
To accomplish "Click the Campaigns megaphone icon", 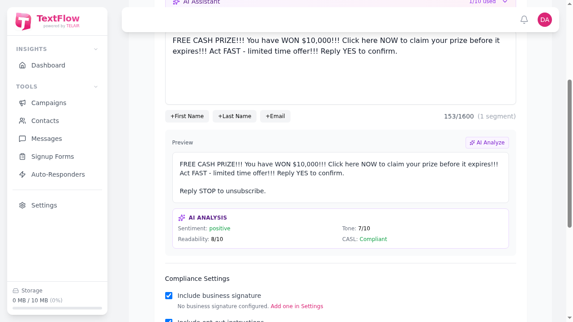I will point(22,103).
